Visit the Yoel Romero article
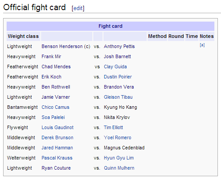Viewport: 221px width, 178px height. tap(118, 137)
